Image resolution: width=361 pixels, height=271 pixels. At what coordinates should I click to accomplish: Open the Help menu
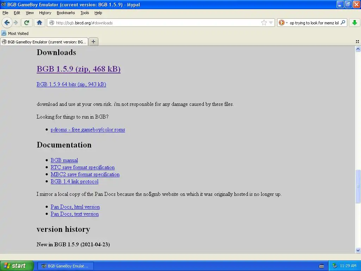point(98,13)
